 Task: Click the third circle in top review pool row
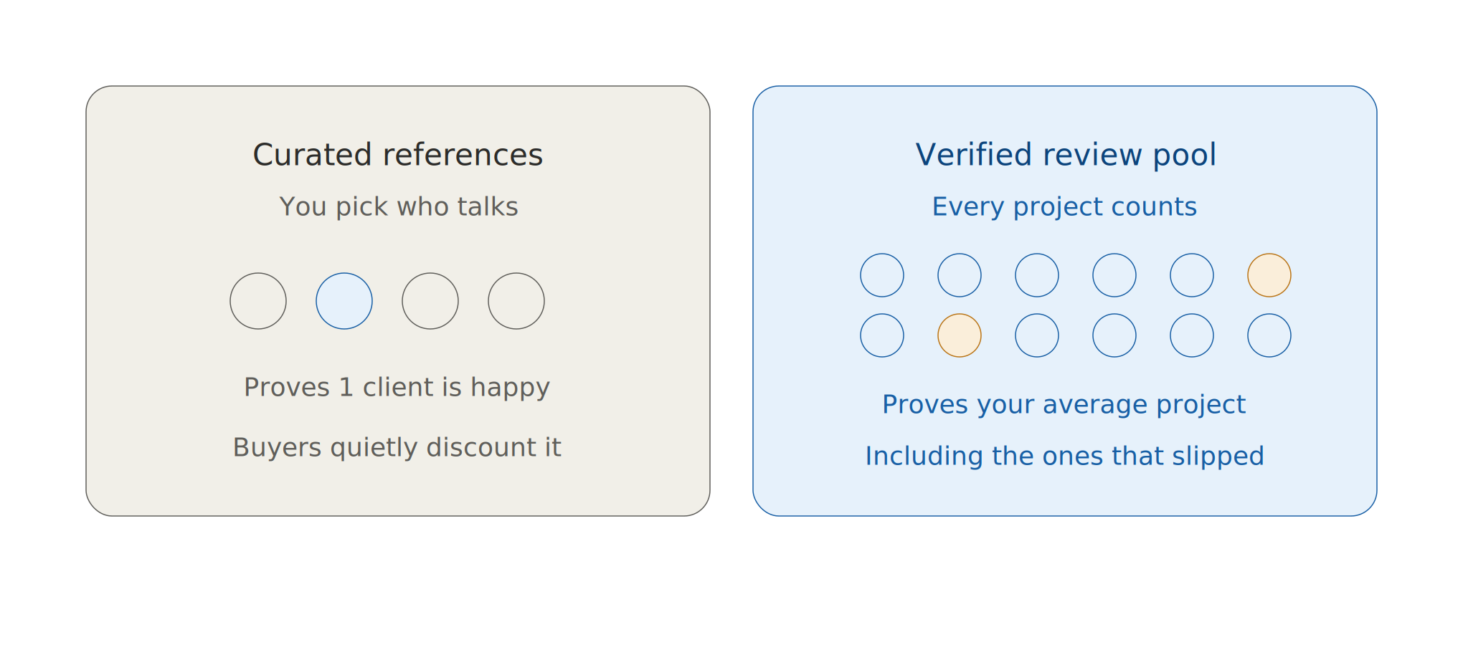1037,275
